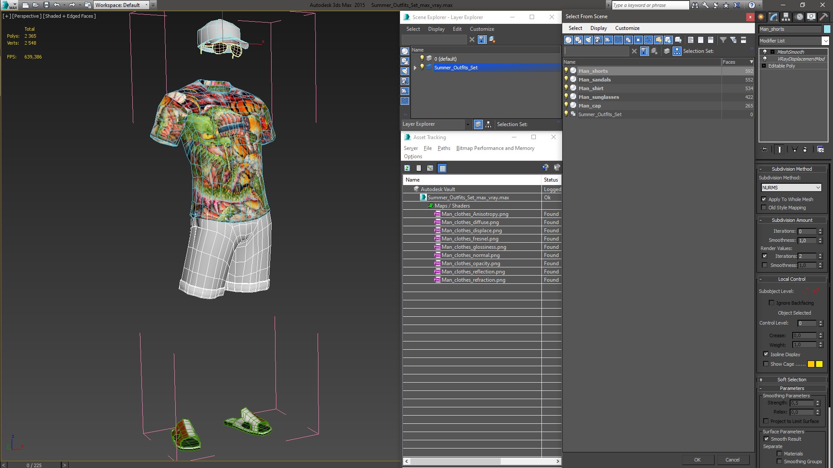Click Remove modifier trash icon under stack
Image resolution: width=833 pixels, height=468 pixels.
pos(805,149)
